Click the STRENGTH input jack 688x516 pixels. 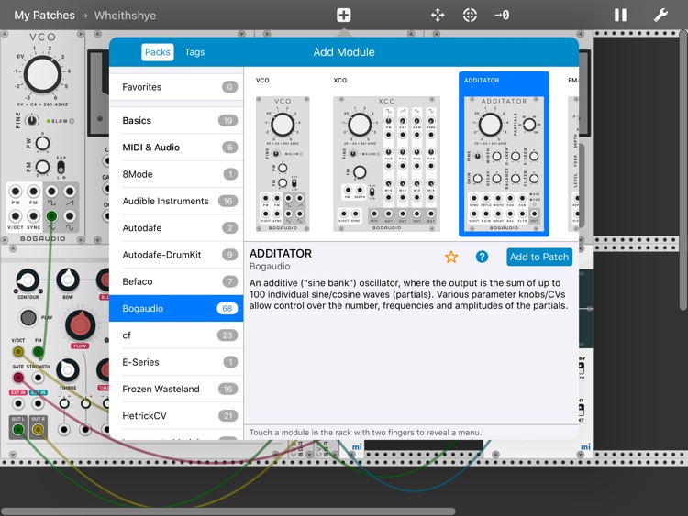39,378
